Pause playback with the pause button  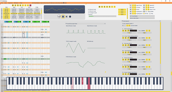click(x=63, y=17)
